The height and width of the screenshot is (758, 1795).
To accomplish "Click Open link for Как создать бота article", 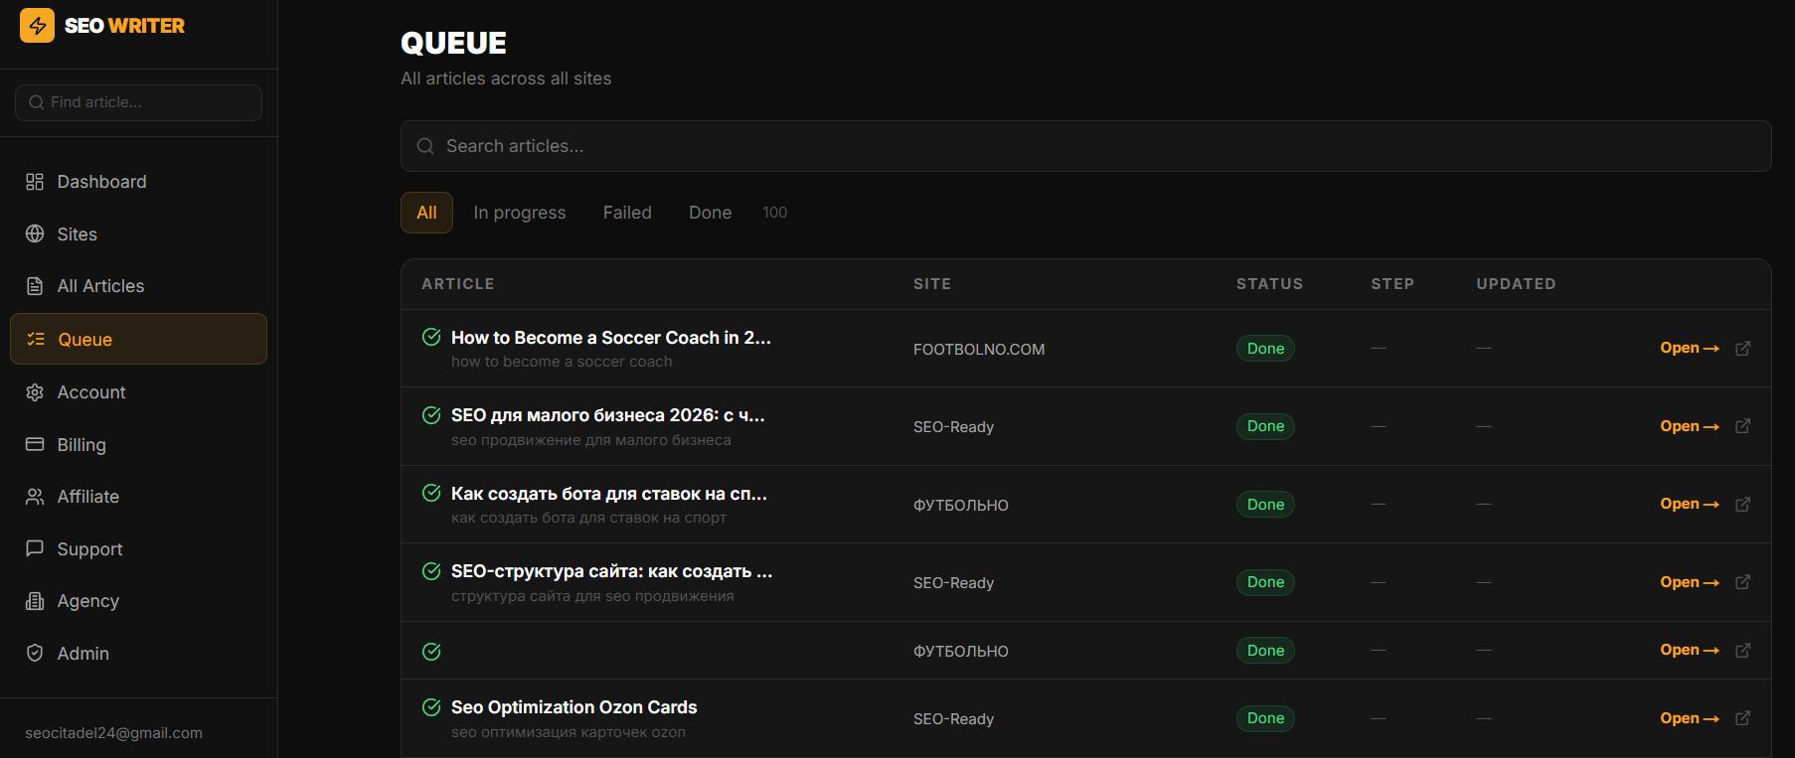I will click(1689, 504).
